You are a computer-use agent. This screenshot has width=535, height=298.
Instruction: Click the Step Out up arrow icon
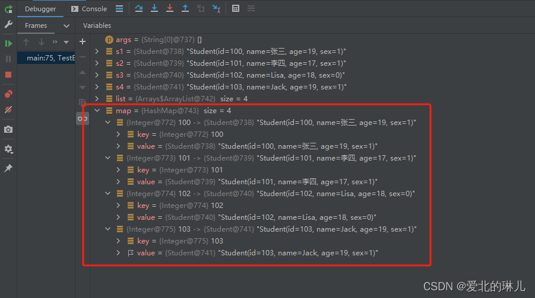click(x=185, y=8)
